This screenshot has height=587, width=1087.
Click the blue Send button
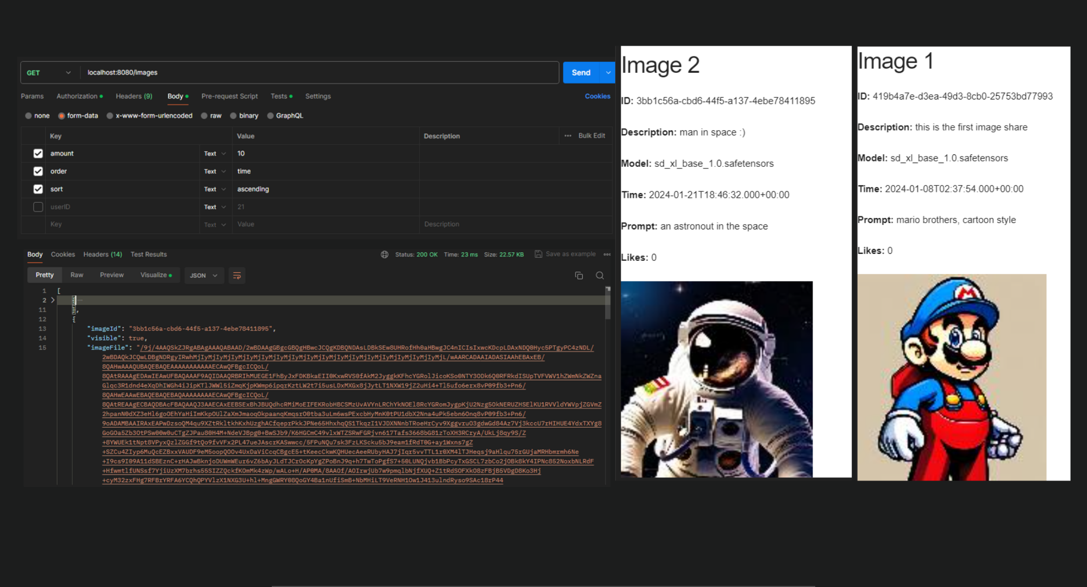(581, 73)
